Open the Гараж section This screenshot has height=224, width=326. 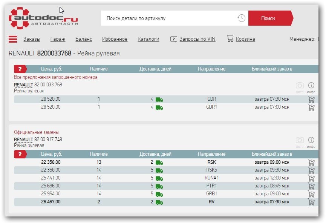[x=58, y=39]
